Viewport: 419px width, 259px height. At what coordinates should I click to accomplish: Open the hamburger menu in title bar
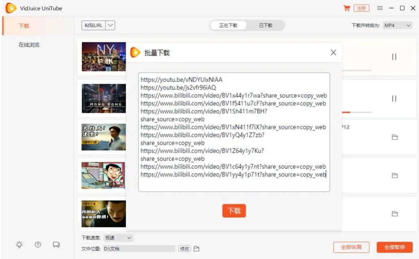coord(380,8)
